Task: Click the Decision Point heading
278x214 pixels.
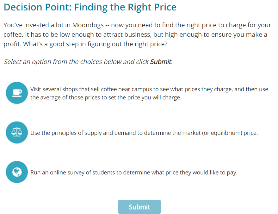Action: (x=90, y=7)
